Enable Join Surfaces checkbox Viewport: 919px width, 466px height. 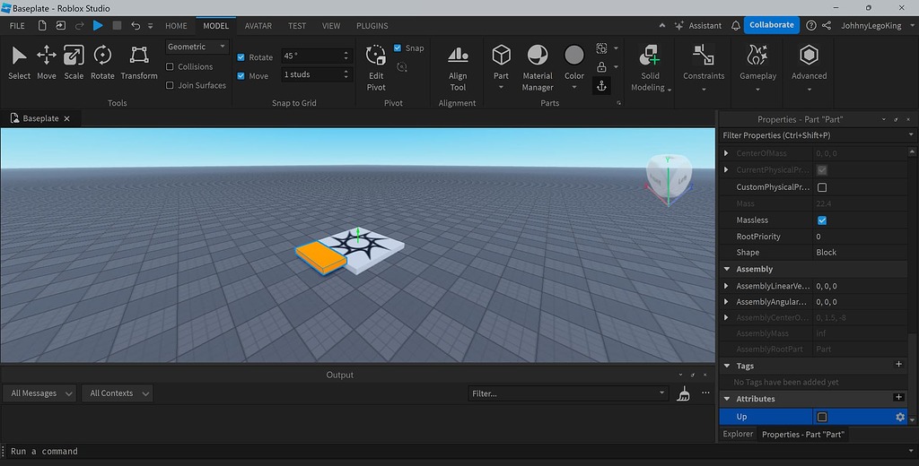tap(171, 86)
